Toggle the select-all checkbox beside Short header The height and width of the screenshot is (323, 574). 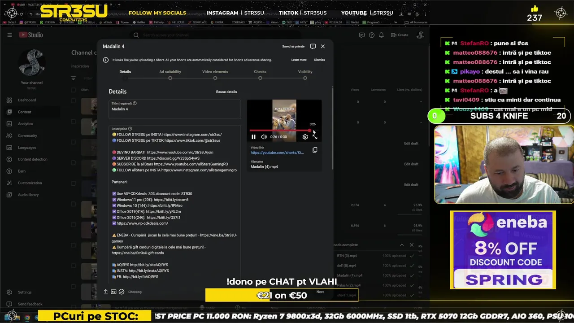74,90
